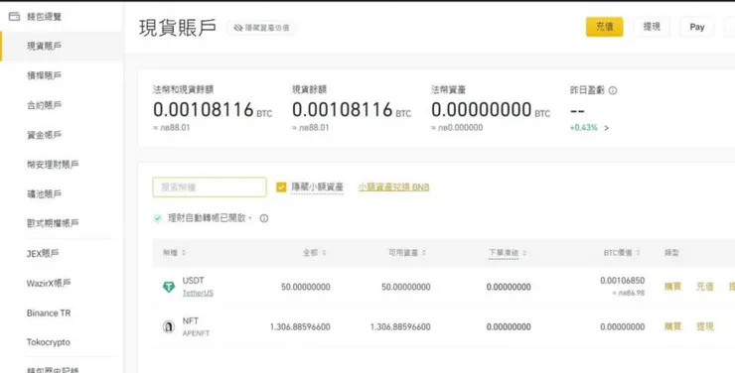Sort by the 幣種 column arrows

click(x=184, y=253)
